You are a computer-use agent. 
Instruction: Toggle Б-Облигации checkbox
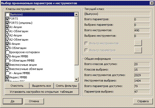point(7,48)
